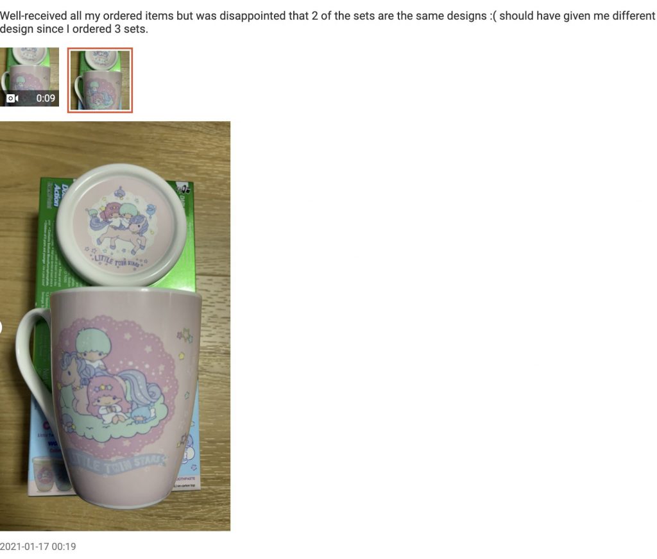Play the 0:09 review video thumbnail
The width and height of the screenshot is (657, 559).
tap(30, 77)
